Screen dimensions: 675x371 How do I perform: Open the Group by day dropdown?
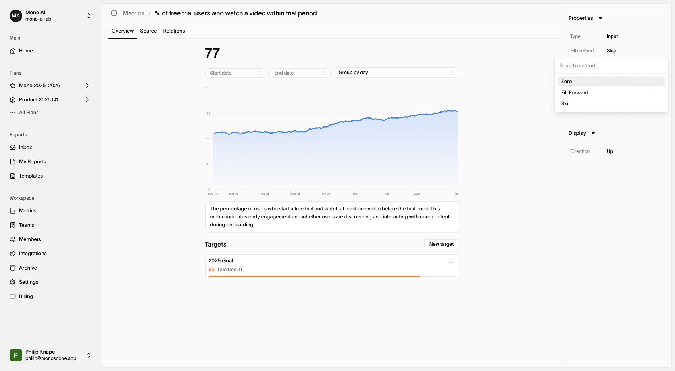coord(396,73)
